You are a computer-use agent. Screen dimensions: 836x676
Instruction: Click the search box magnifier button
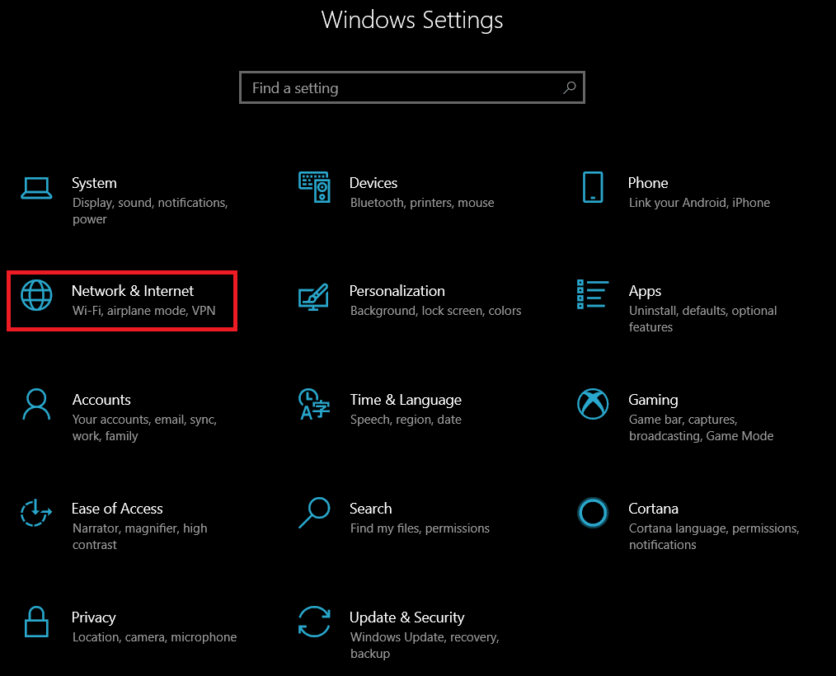click(x=570, y=87)
